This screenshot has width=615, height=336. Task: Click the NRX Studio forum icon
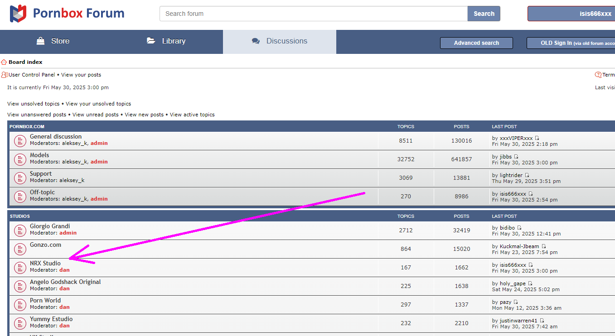(20, 268)
